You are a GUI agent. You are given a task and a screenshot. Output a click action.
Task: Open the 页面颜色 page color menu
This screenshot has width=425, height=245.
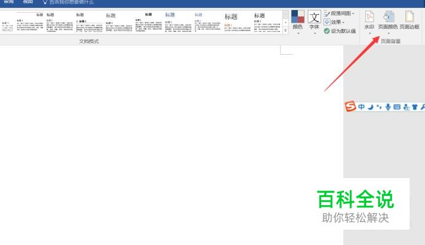point(388,22)
